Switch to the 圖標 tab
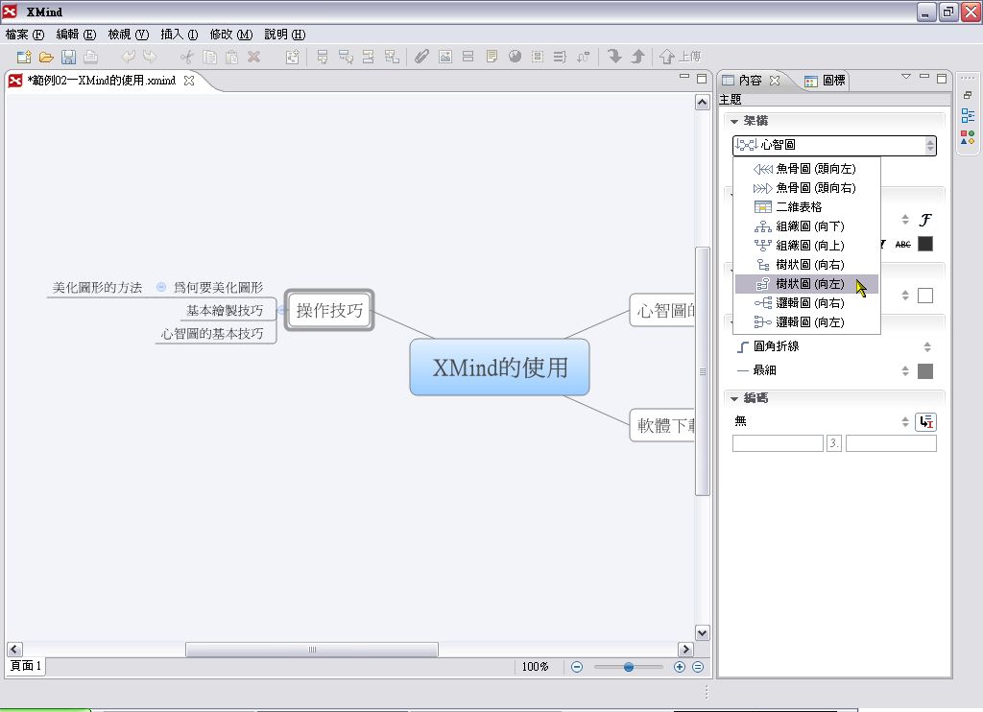The width and height of the screenshot is (983, 712). pos(825,81)
